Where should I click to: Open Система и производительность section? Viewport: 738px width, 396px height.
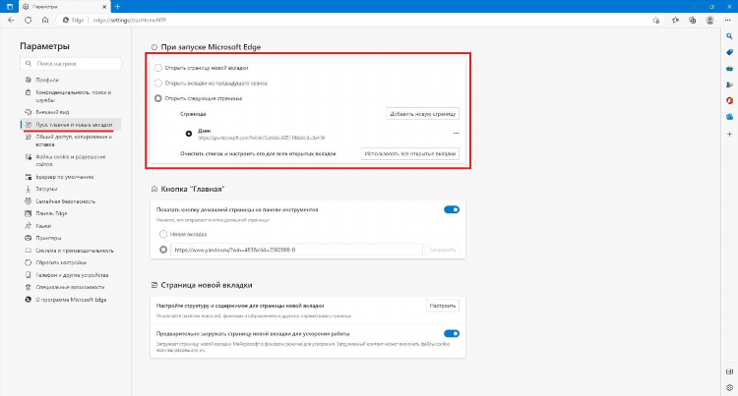pos(71,251)
